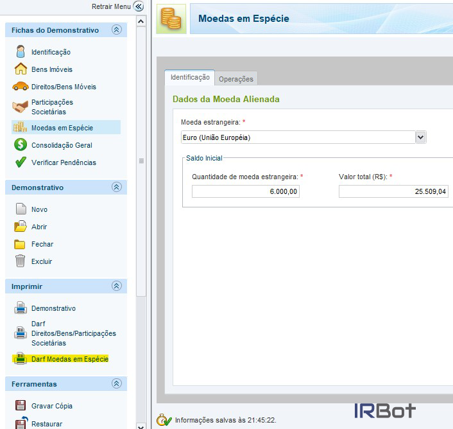
Task: Click the Novo demonstrativo link
Action: [x=39, y=209]
